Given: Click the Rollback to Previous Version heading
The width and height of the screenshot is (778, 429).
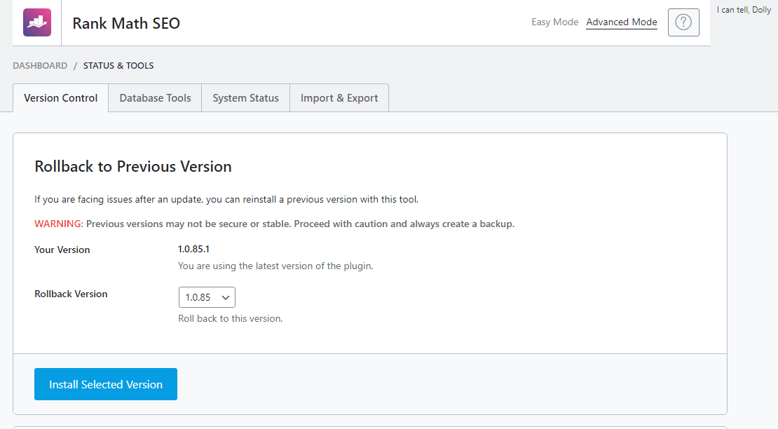Looking at the screenshot, I should tap(133, 167).
